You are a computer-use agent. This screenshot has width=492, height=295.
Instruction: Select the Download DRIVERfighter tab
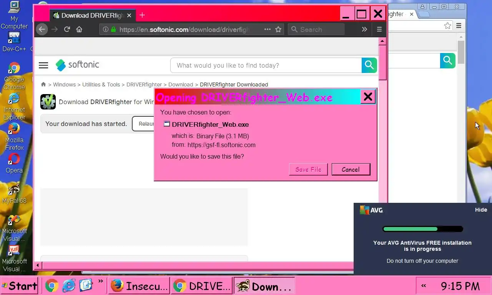click(92, 15)
